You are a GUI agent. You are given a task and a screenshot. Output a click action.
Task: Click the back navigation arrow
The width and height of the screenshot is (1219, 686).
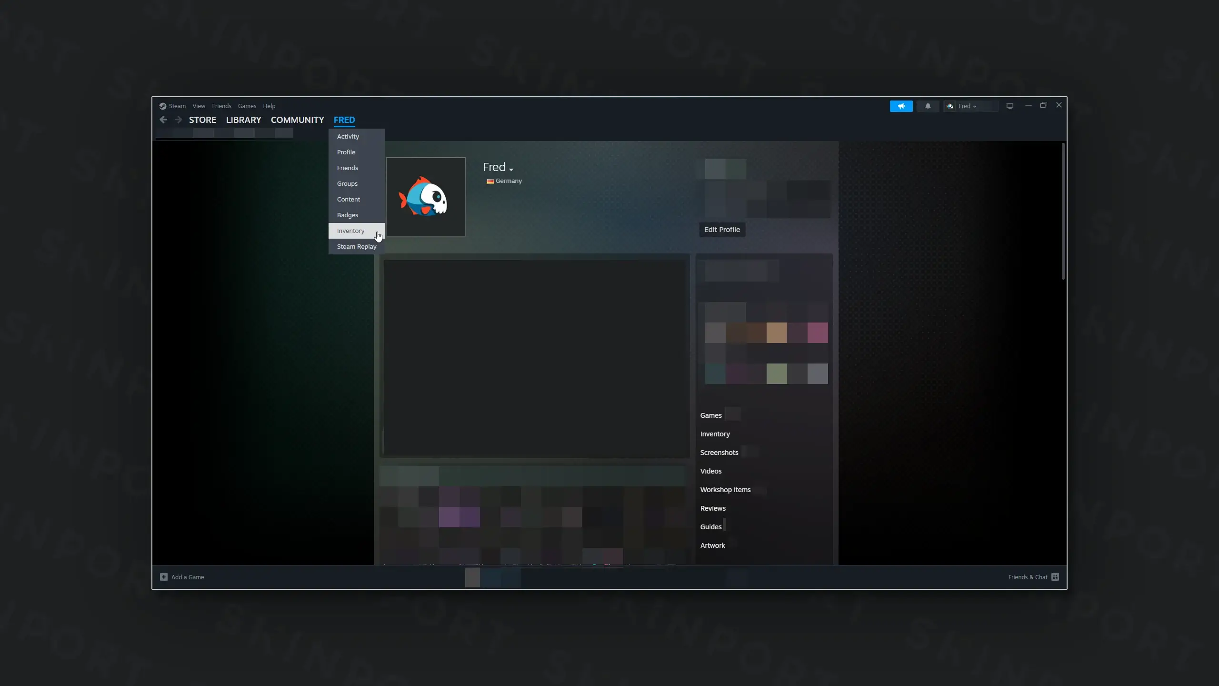163,120
